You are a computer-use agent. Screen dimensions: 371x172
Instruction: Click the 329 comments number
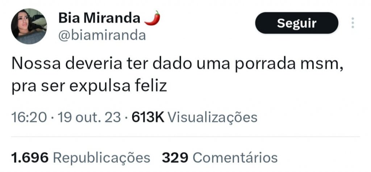(x=175, y=158)
